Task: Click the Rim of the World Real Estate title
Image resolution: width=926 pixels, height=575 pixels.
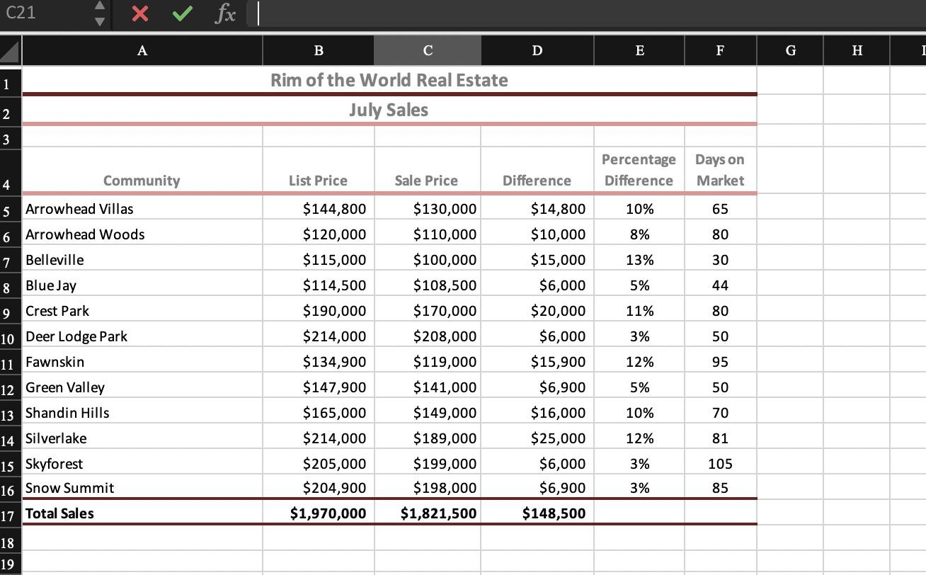Action: (x=388, y=80)
